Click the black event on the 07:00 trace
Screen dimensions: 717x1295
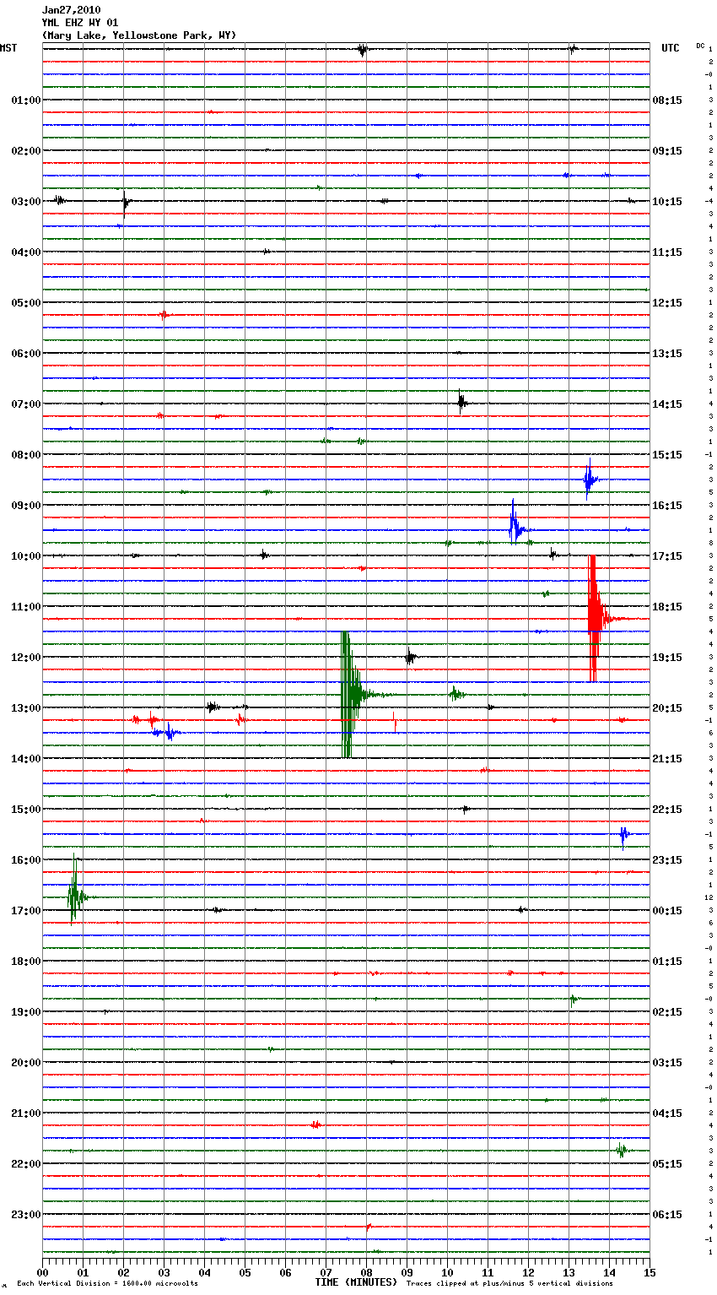pyautogui.click(x=461, y=403)
